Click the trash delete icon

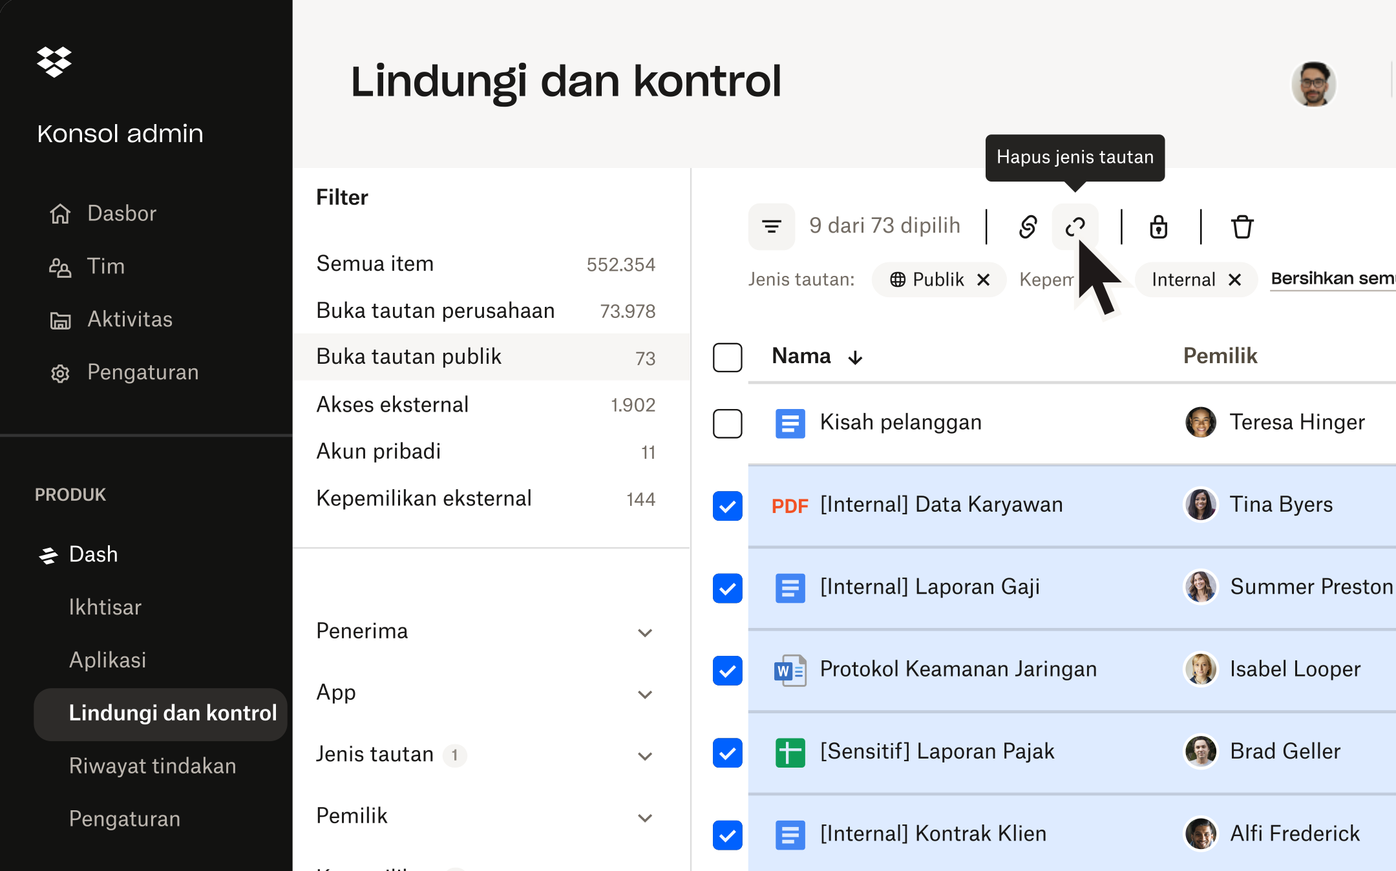tap(1242, 227)
